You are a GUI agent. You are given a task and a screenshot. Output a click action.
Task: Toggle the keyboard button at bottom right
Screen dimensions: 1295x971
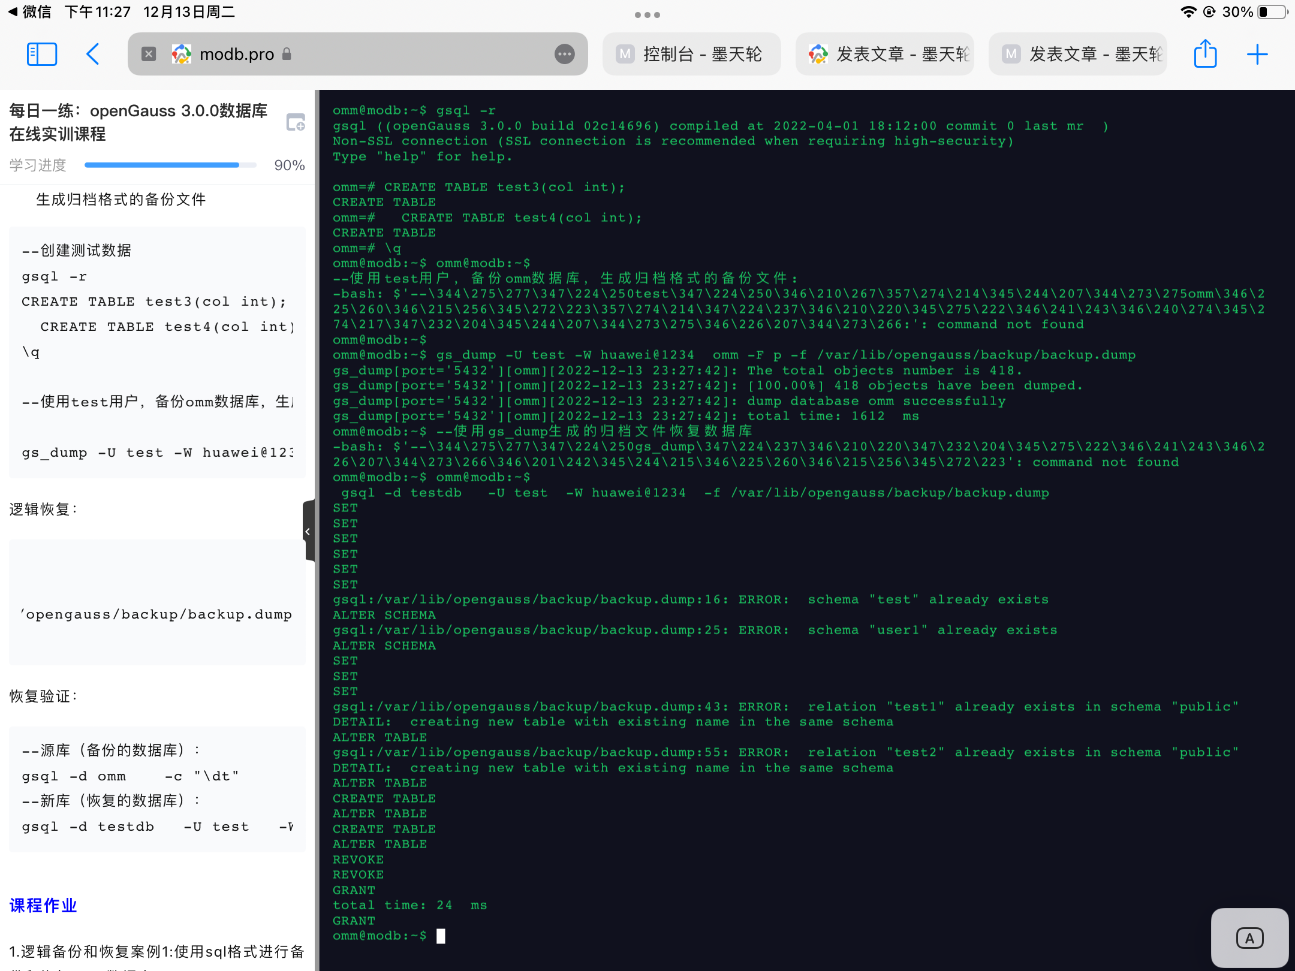(x=1249, y=938)
